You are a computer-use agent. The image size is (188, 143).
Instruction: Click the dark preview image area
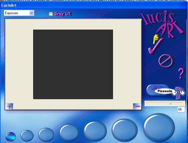pos(73,64)
